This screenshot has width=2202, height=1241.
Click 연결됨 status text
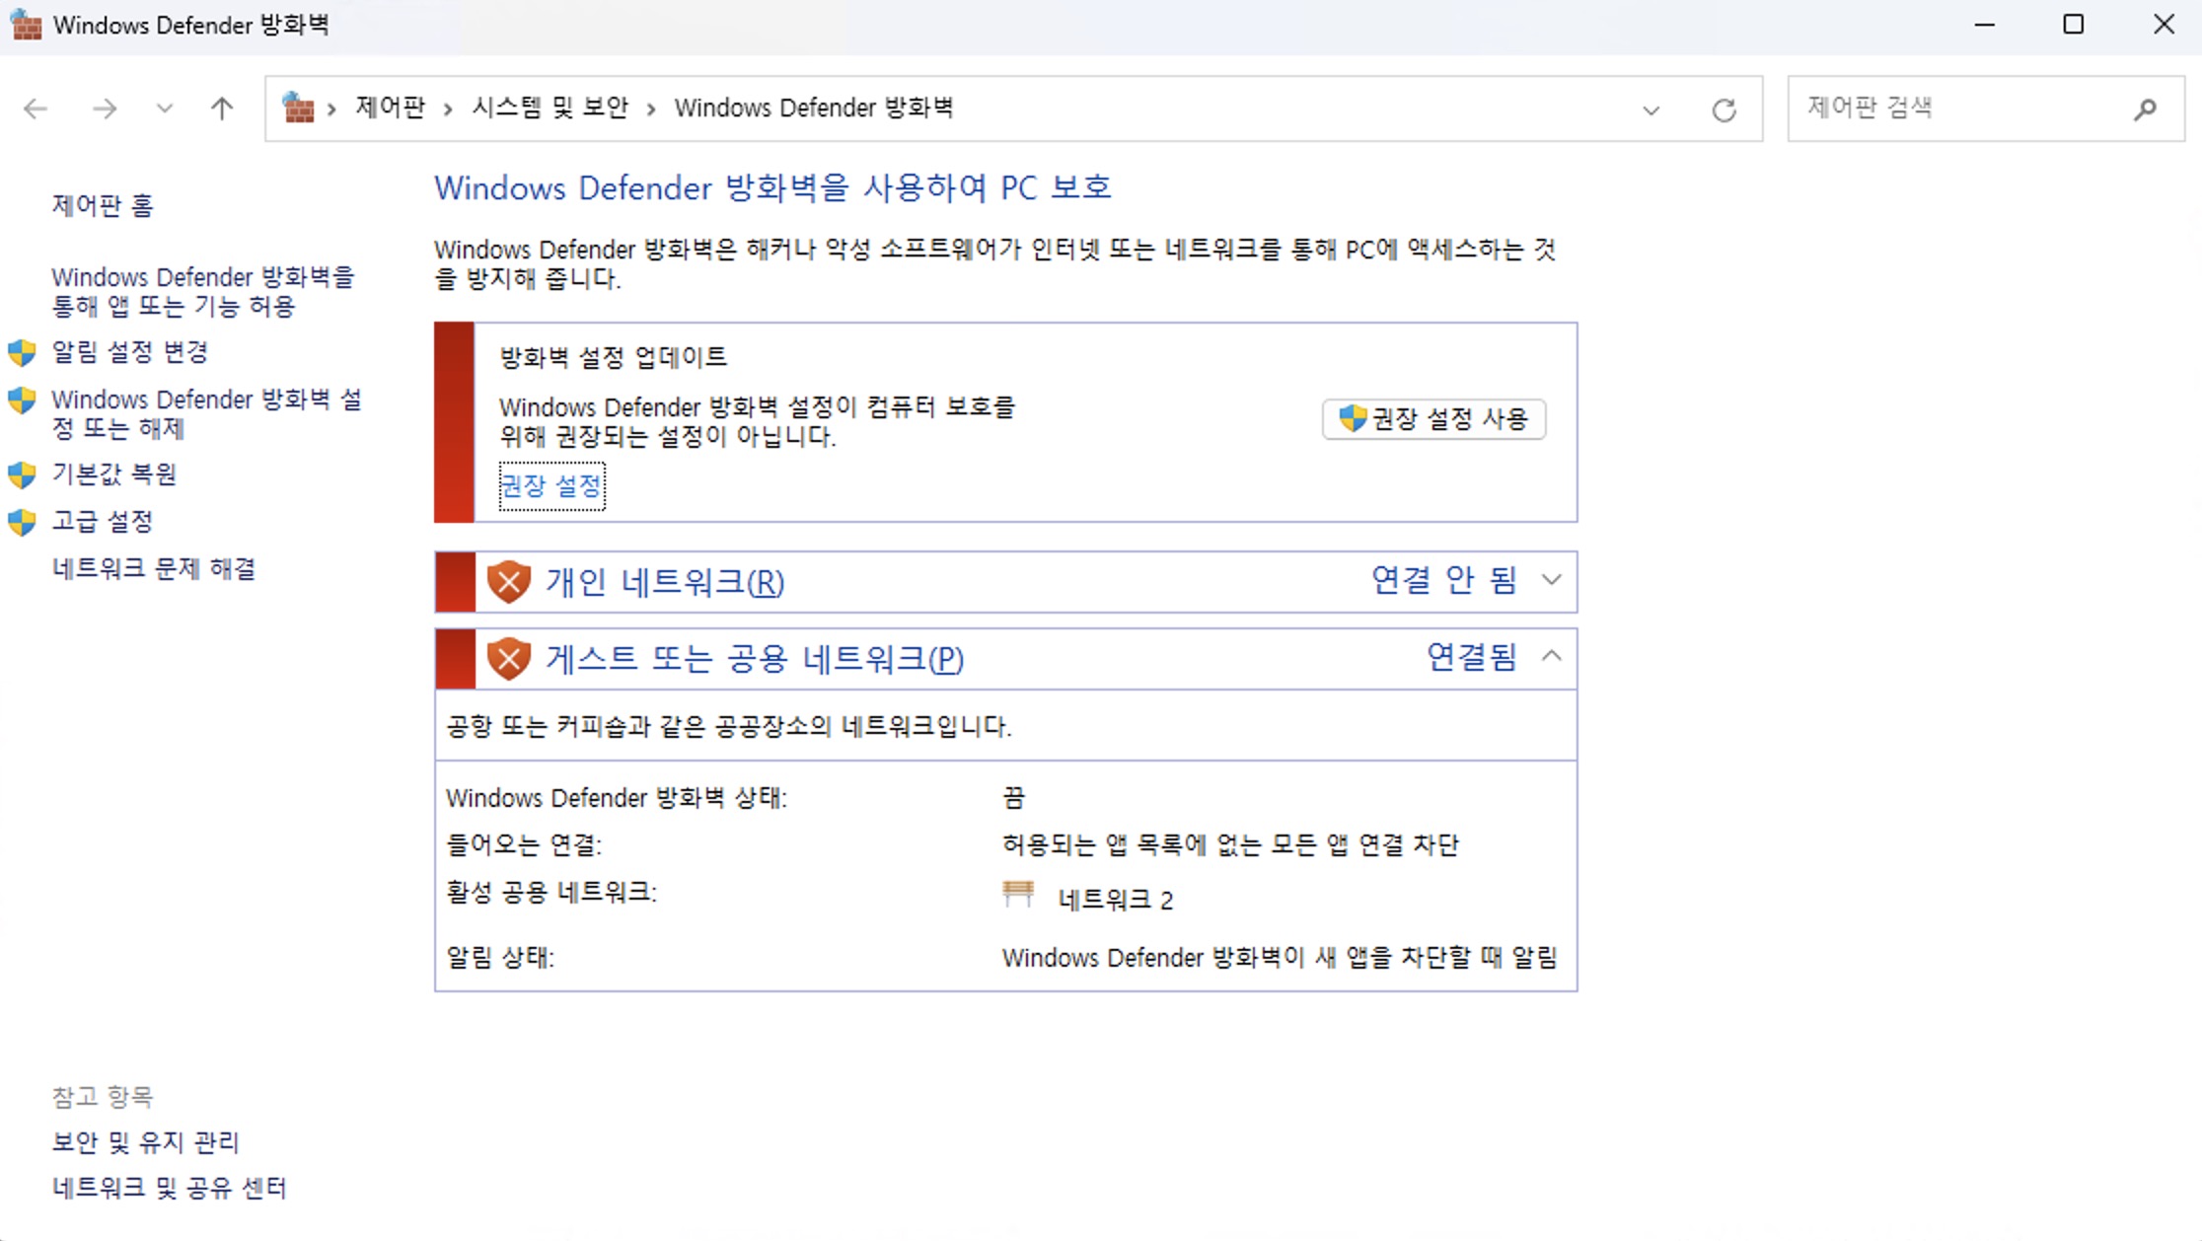pos(1472,657)
